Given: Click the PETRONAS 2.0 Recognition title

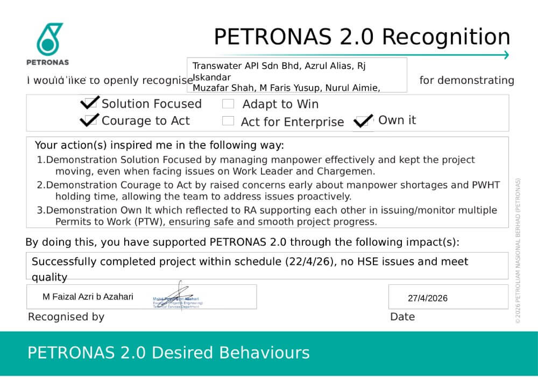Looking at the screenshot, I should pos(362,37).
